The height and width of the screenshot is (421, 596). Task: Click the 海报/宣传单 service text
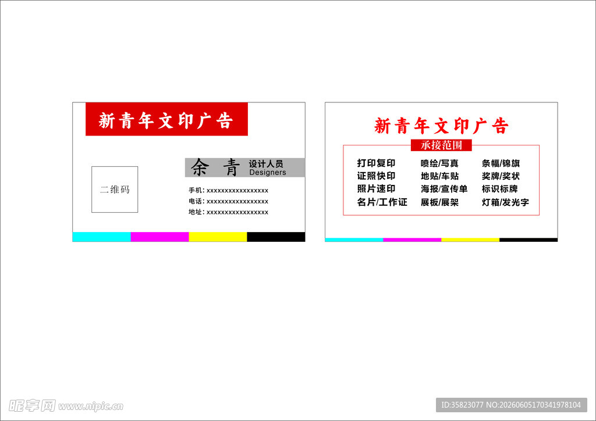coord(444,188)
